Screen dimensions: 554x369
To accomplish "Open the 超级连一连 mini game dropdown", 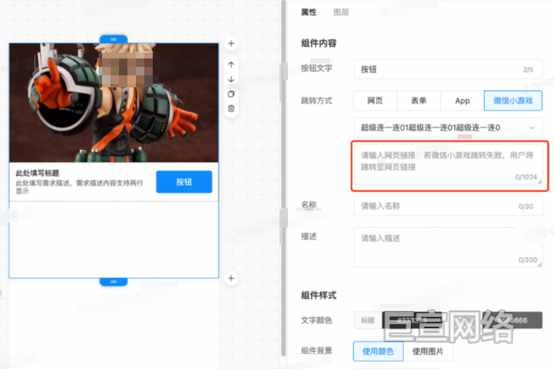I will pyautogui.click(x=448, y=127).
